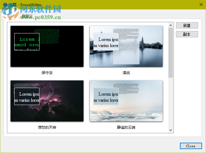Click the 保守派 theme label
Image resolution: width=206 pixels, height=153 pixels.
point(47,73)
